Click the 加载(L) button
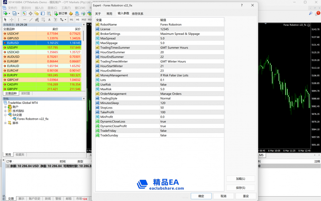321x201 pixels. pos(240,179)
